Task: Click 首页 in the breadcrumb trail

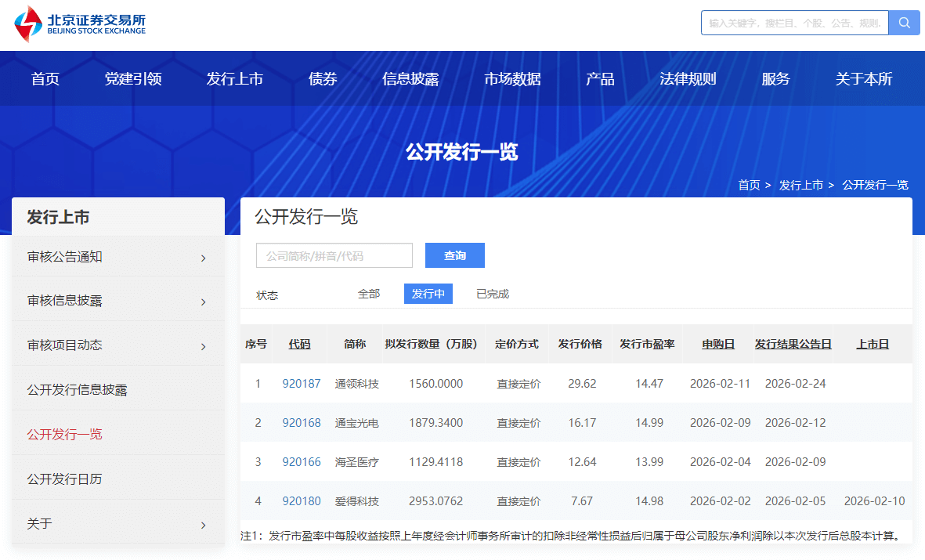Action: click(749, 185)
